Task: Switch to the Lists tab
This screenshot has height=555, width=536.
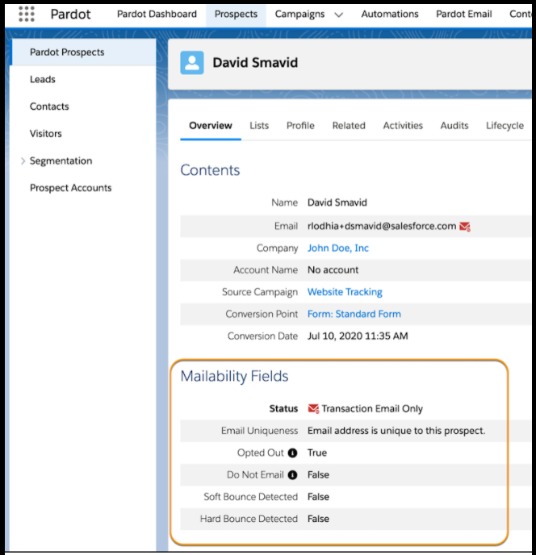Action: [x=259, y=126]
